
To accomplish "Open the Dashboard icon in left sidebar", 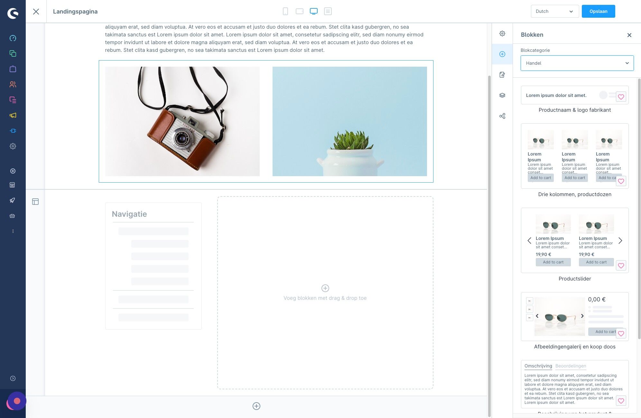I will tap(13, 38).
